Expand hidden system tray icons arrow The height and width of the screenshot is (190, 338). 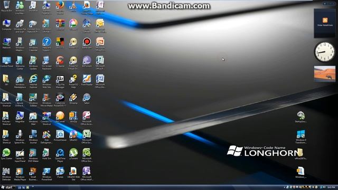285,187
